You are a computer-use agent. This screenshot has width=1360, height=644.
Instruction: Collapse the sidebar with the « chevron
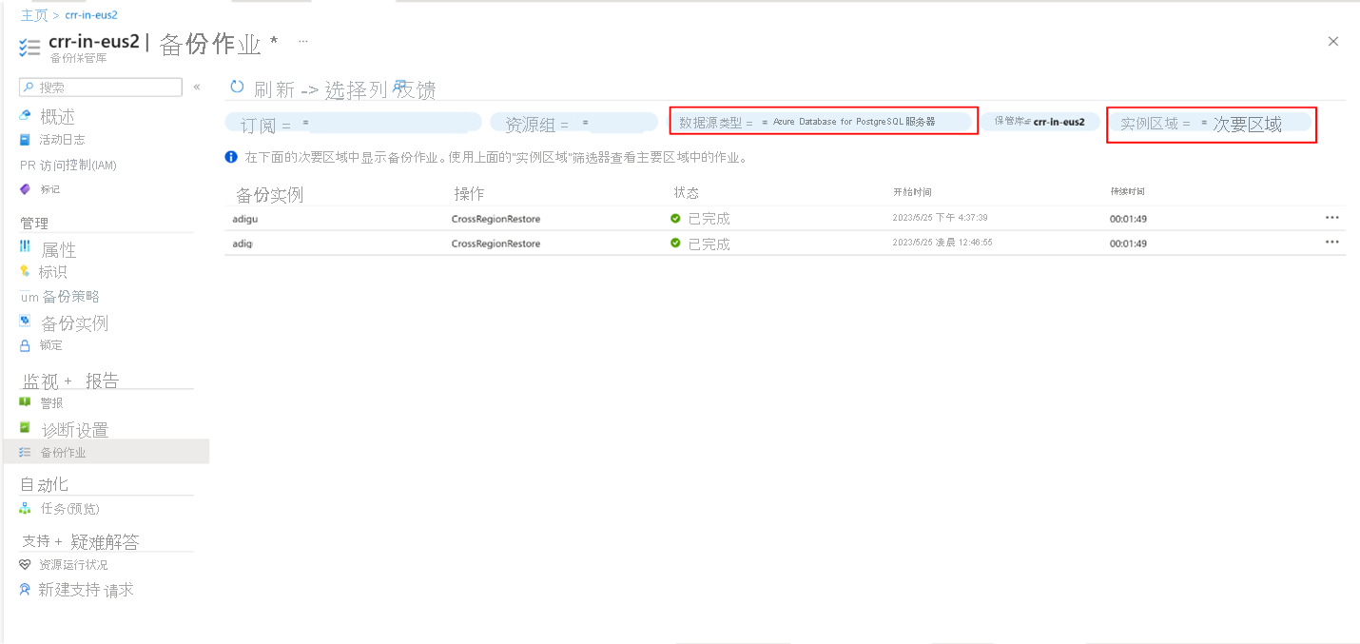coord(197,87)
